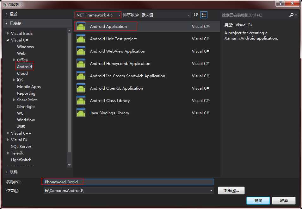302x209 pixels.
Task: Click the 确定 button
Action: click(x=258, y=201)
